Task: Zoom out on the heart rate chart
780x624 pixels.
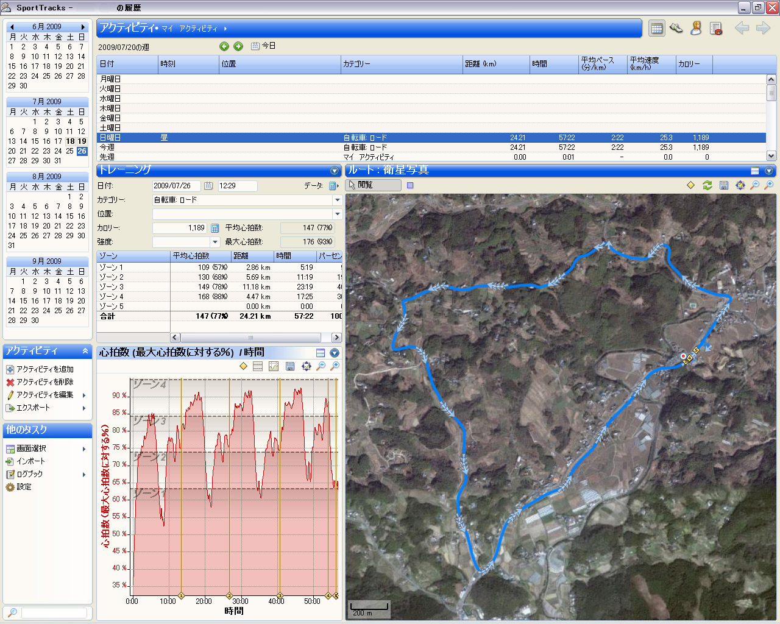Action: (321, 366)
